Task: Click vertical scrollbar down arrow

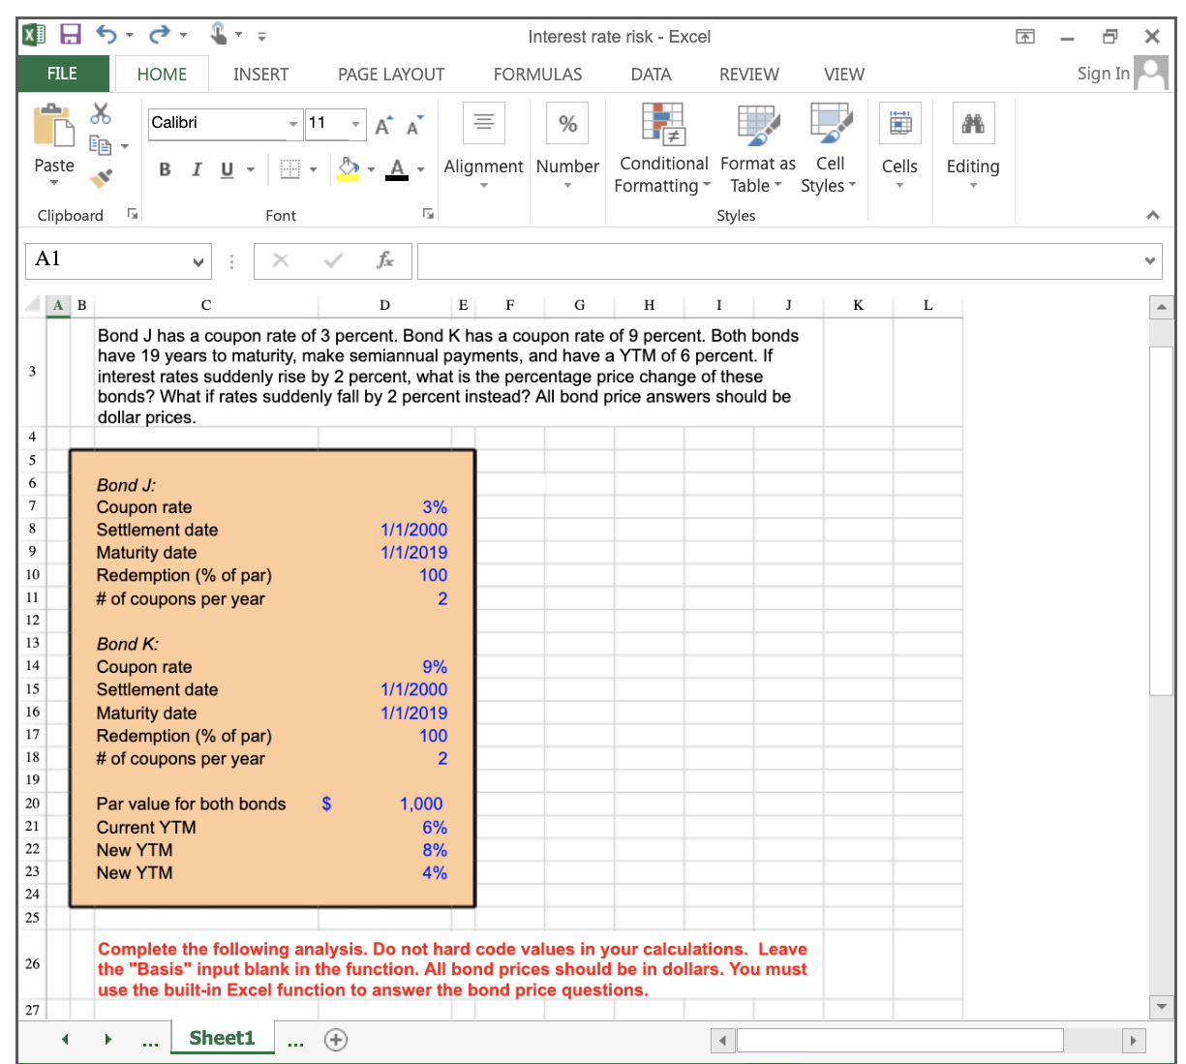Action: click(1162, 1007)
